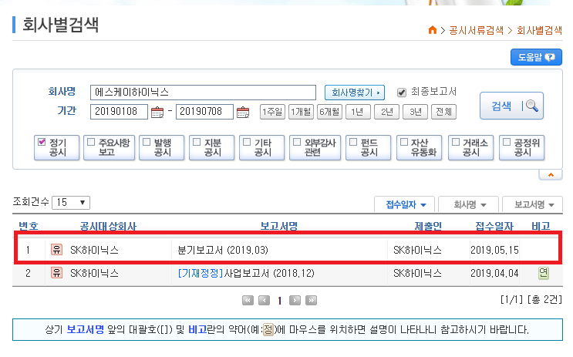Set period to 1년
Viewport: 573px width, 357px height.
point(358,112)
